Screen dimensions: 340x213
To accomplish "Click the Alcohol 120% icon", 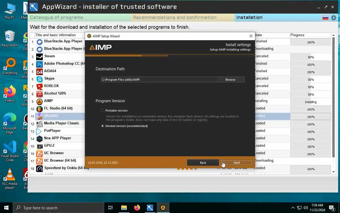I will click(x=40, y=94).
